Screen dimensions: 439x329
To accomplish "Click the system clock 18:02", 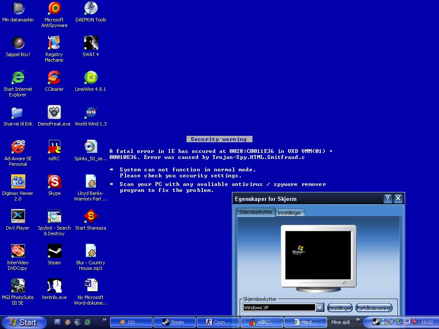I will coord(427,322).
